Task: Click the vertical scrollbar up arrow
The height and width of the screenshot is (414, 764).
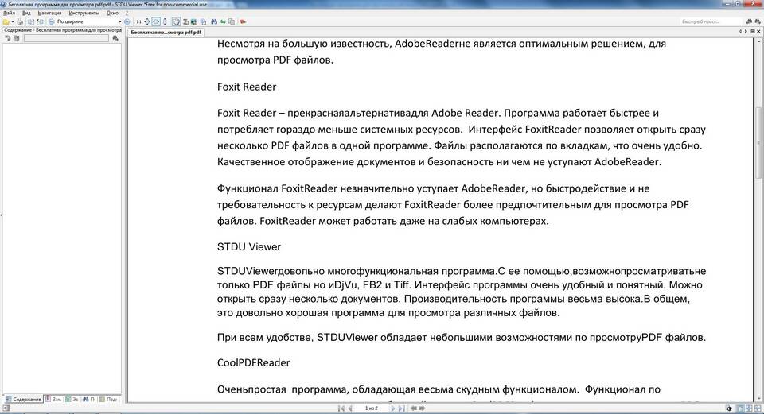Action: coord(758,41)
